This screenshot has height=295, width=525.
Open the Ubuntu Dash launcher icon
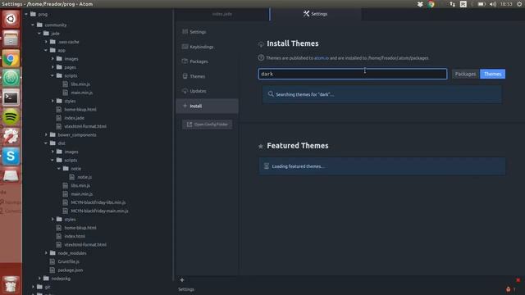coord(11,19)
